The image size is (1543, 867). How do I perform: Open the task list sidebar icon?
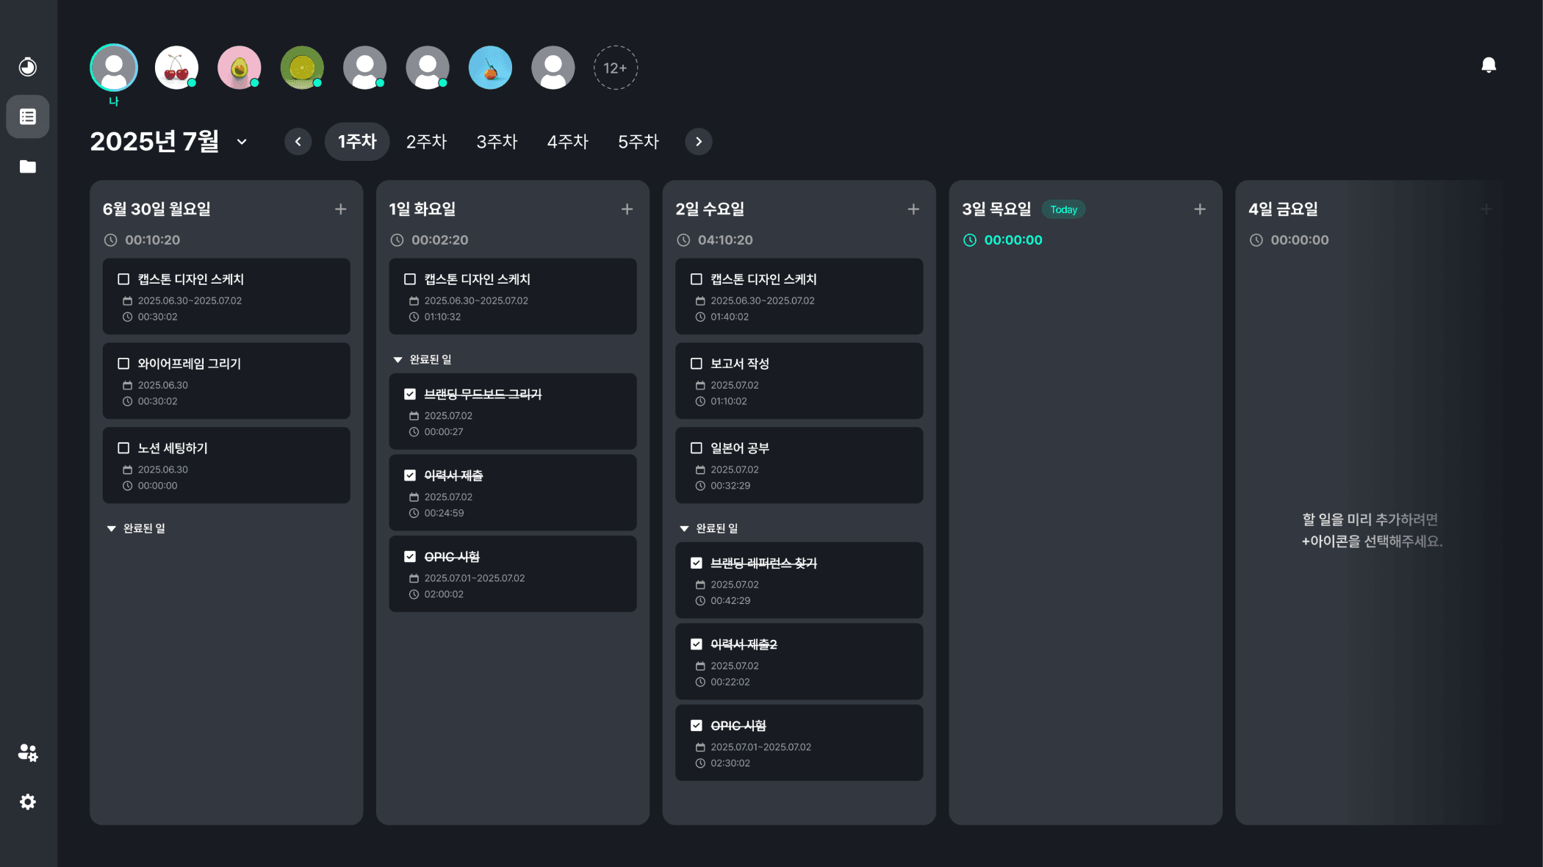tap(28, 117)
